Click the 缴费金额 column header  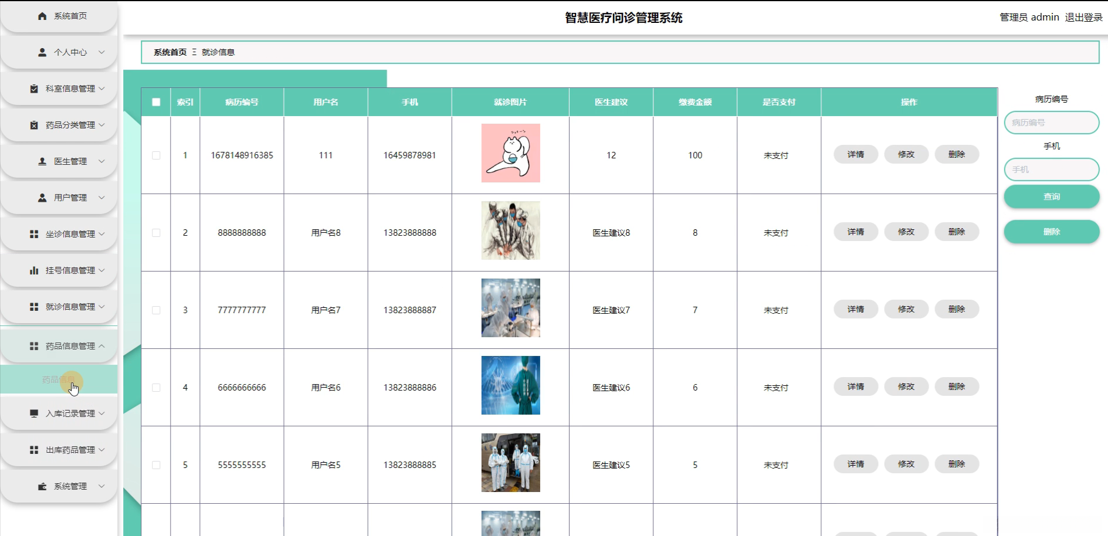(695, 102)
